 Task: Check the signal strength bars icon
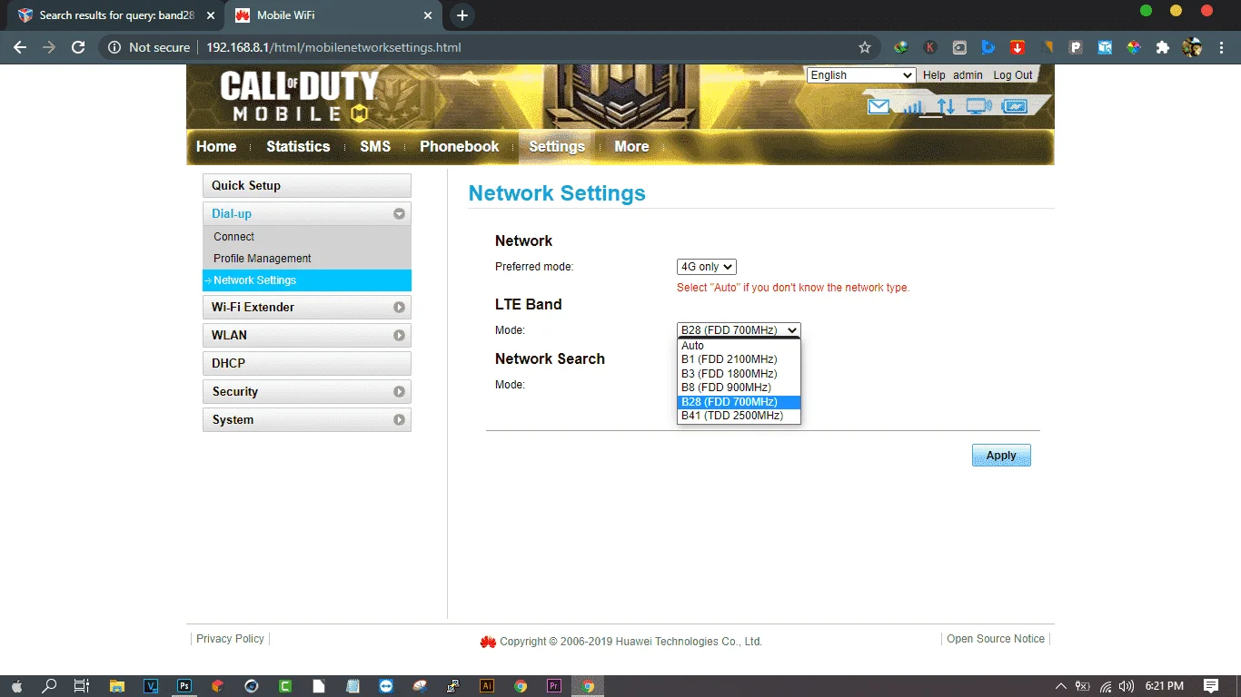[913, 106]
